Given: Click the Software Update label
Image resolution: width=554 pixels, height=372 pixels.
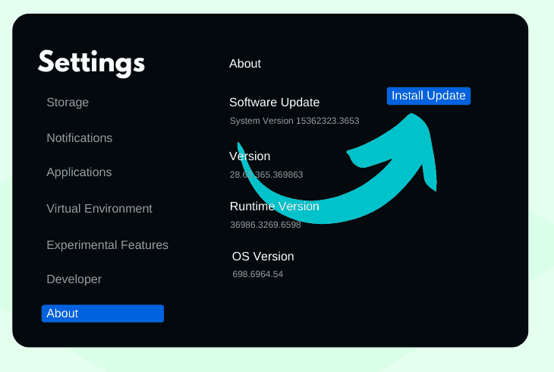Looking at the screenshot, I should tap(275, 102).
